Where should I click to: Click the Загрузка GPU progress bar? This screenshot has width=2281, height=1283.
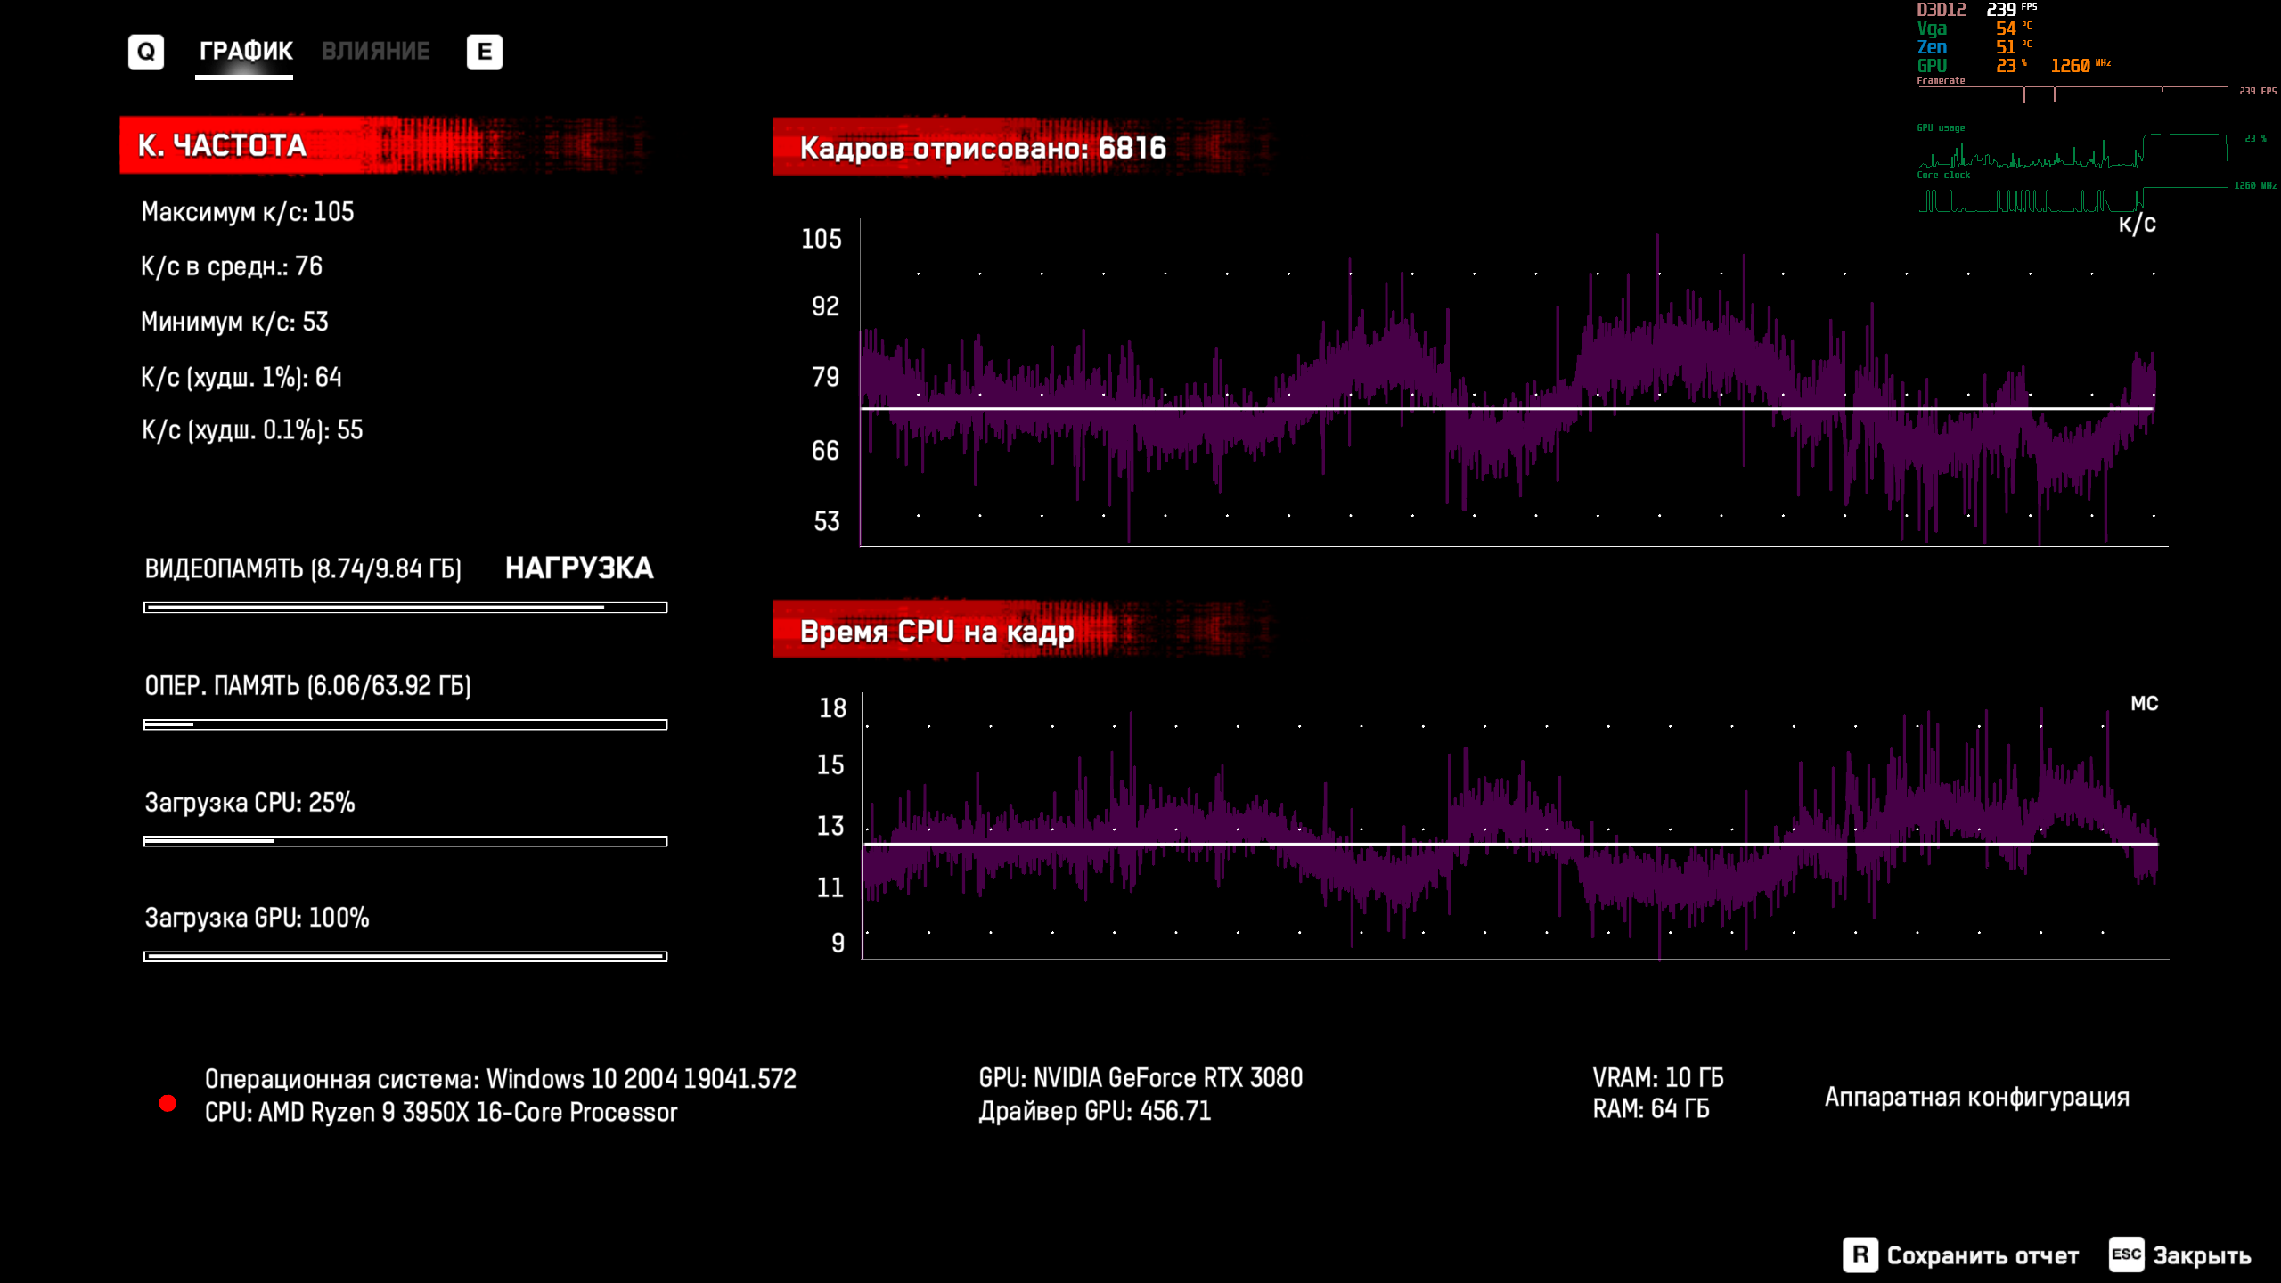[405, 956]
